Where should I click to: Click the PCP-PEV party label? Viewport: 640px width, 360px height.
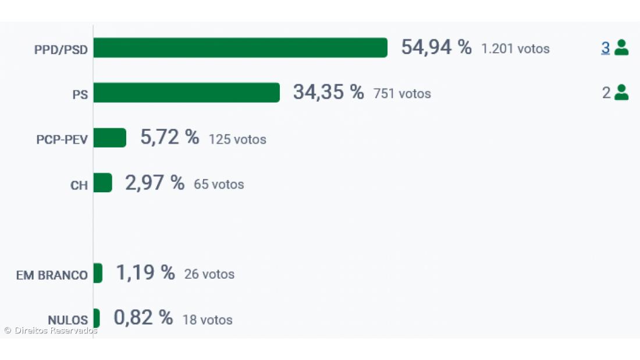[x=62, y=140]
